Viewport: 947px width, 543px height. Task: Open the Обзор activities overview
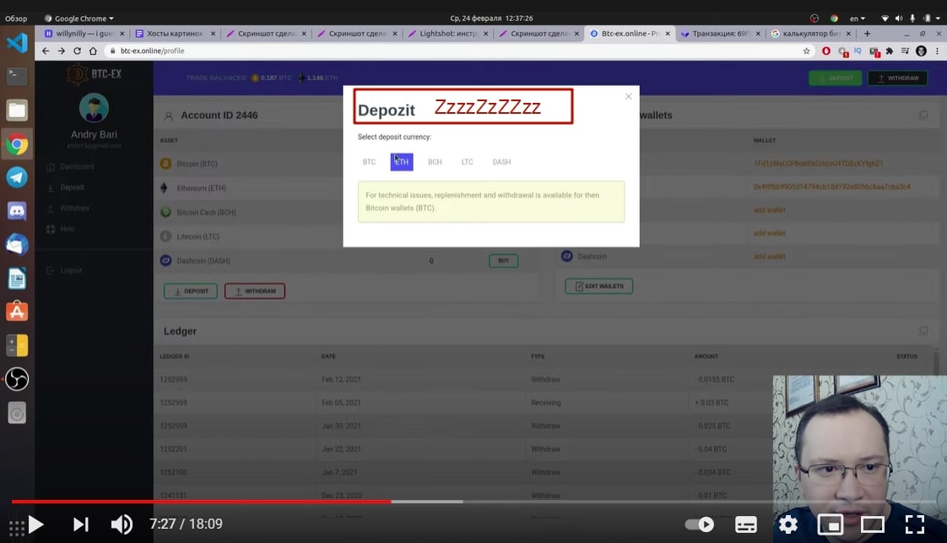point(16,18)
